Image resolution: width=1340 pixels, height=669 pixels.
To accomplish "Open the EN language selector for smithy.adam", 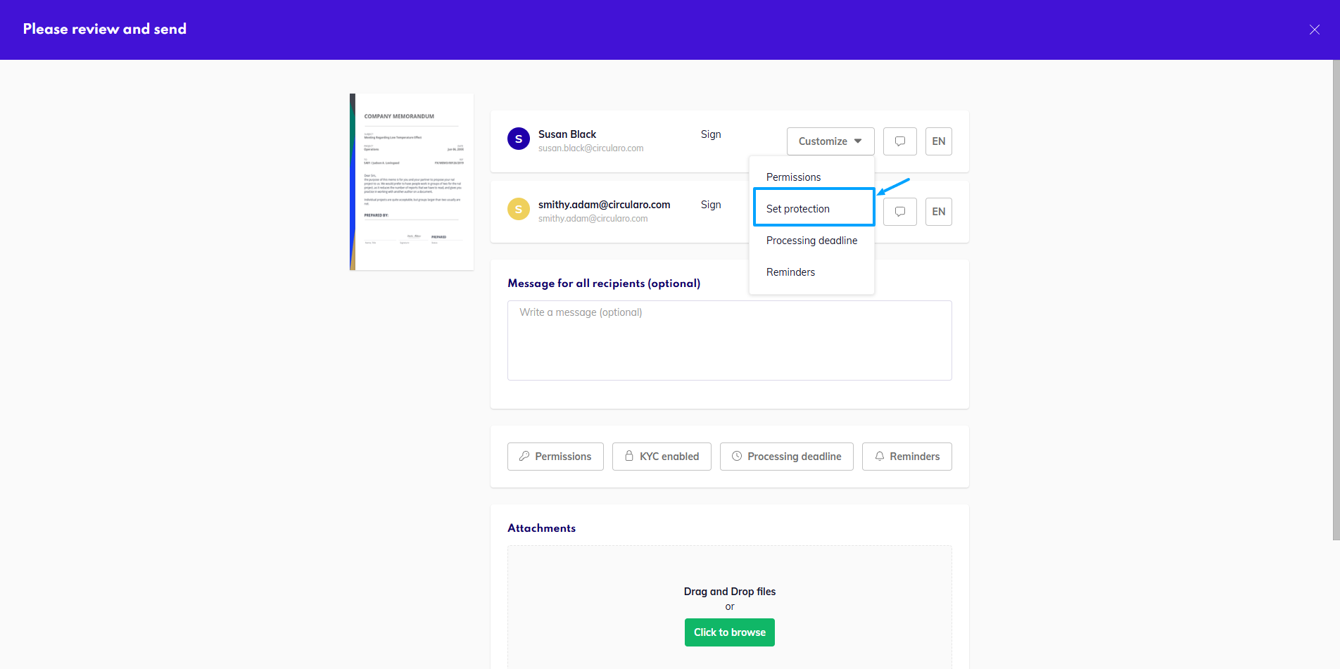I will click(x=938, y=212).
